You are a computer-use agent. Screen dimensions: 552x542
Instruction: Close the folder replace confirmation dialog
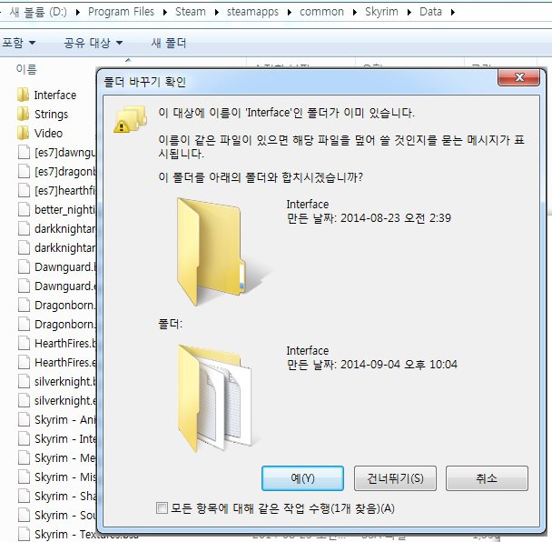518,77
